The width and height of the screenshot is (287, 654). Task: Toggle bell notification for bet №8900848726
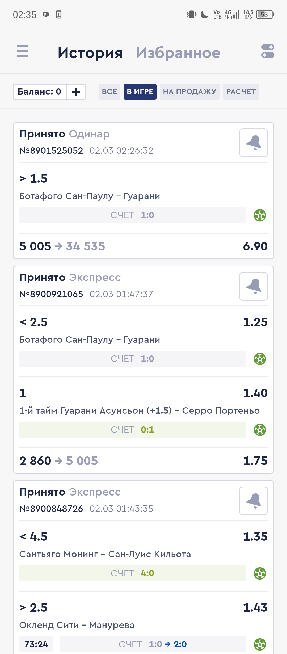tap(253, 501)
